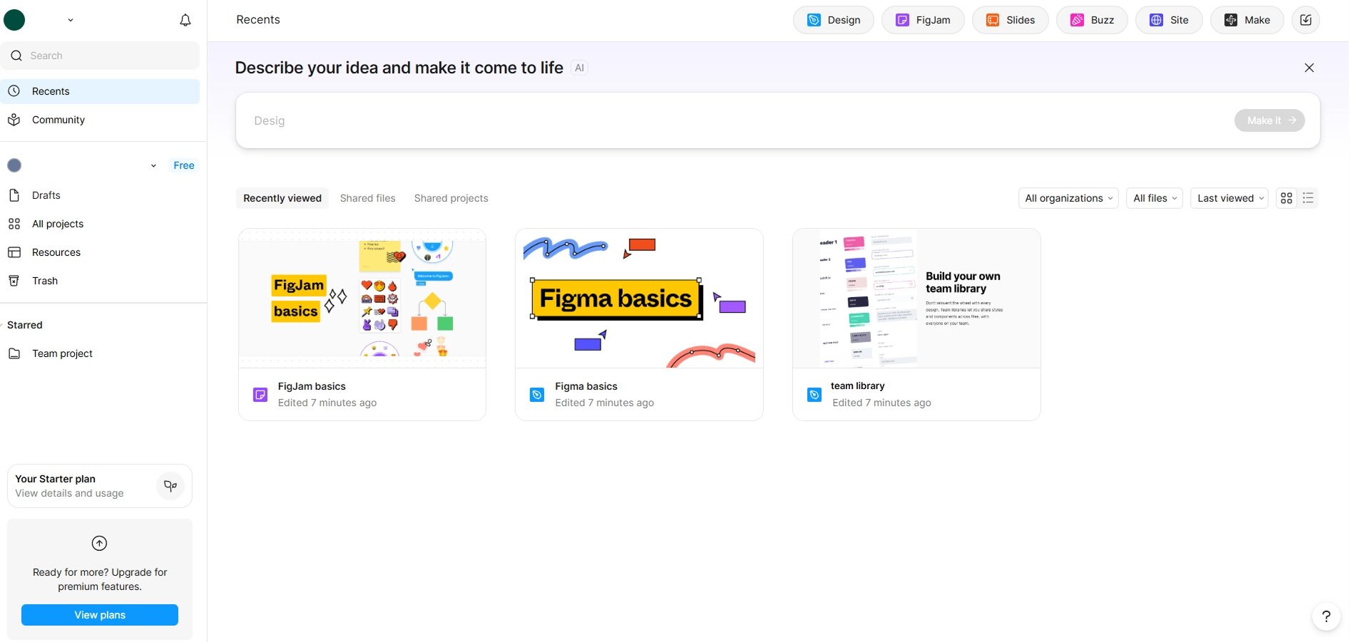Open Figma Make

pos(1247,20)
